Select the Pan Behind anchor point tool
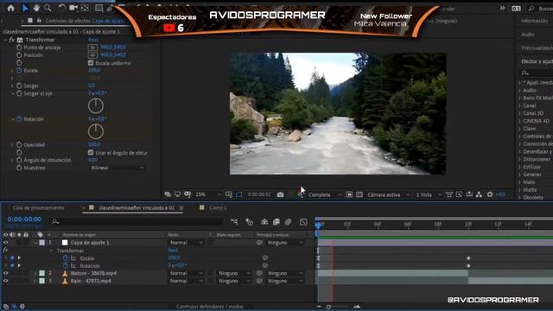 (x=85, y=8)
